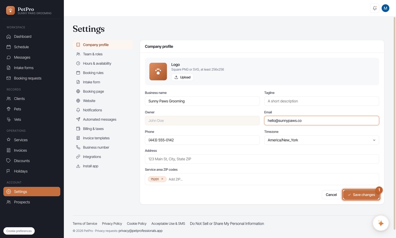The image size is (396, 238).
Task: Click the page vertical scrollbar
Action: 394,124
